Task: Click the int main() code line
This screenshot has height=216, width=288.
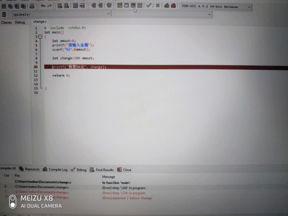Action: pos(54,32)
